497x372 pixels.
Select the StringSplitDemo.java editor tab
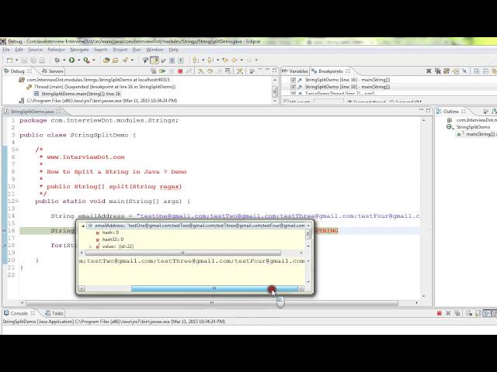pos(32,112)
